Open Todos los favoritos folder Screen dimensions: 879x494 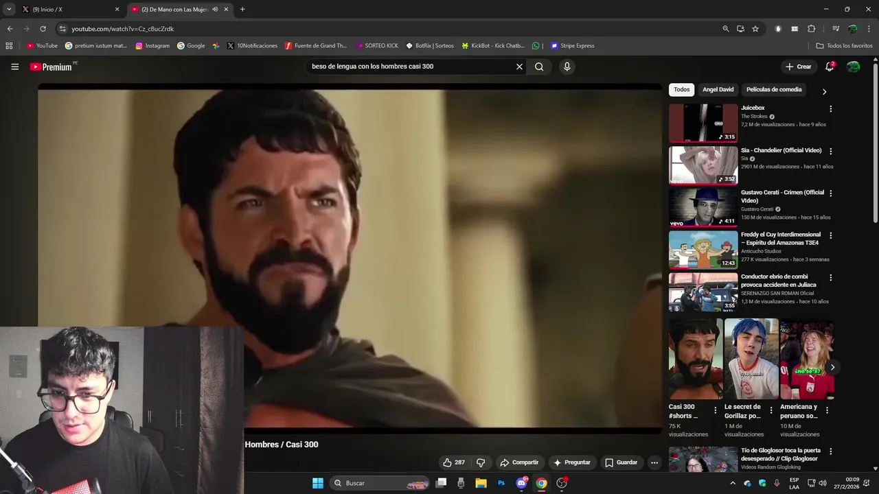[x=844, y=46]
